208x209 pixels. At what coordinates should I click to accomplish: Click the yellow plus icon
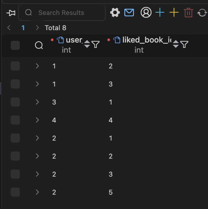tap(174, 13)
